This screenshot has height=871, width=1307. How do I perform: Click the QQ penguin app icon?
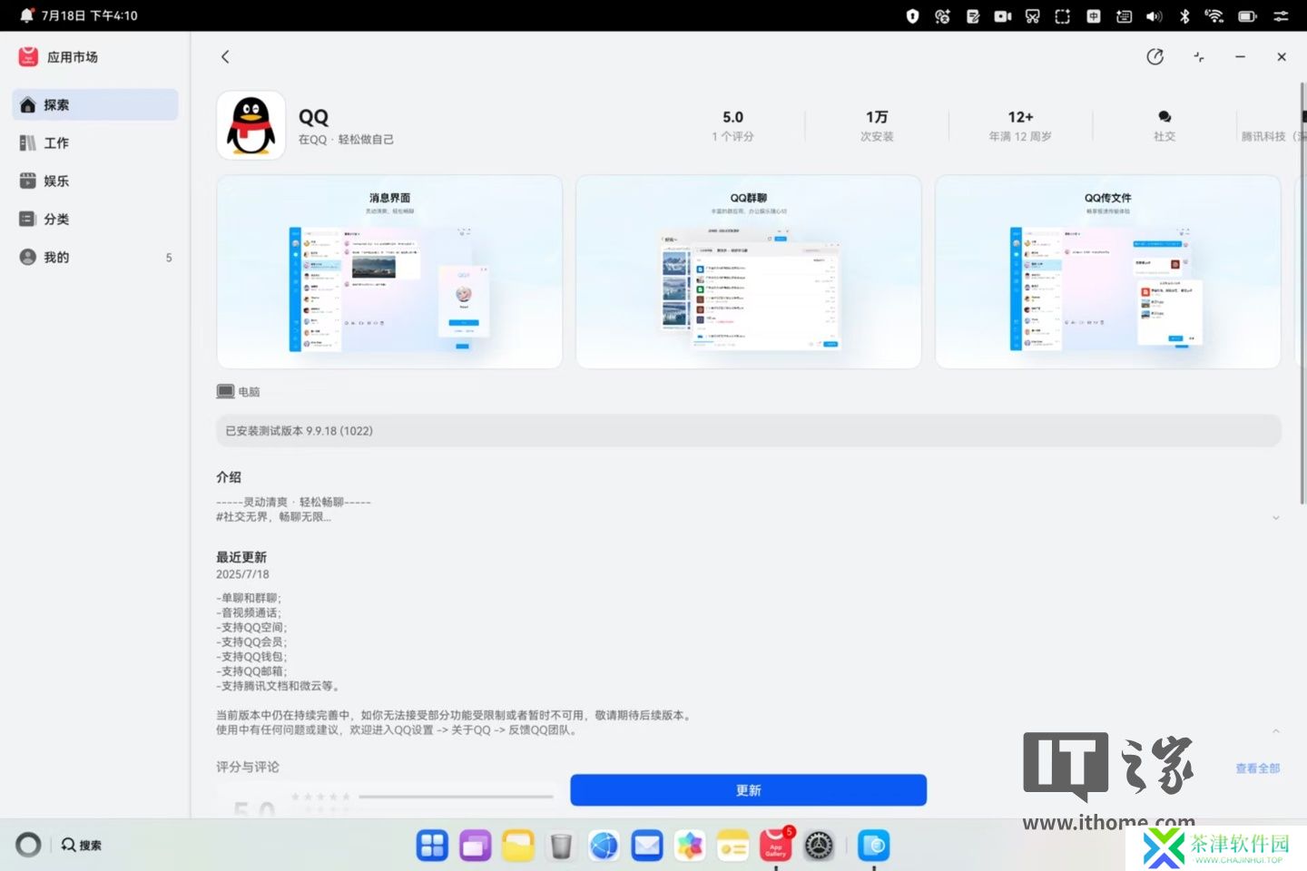click(x=251, y=125)
